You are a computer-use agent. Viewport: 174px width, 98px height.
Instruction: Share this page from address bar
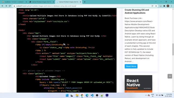152,6
